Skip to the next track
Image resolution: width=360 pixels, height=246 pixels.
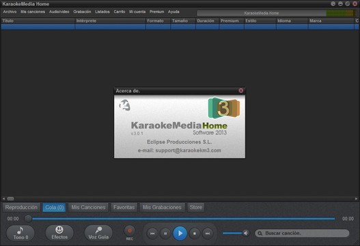(x=208, y=234)
